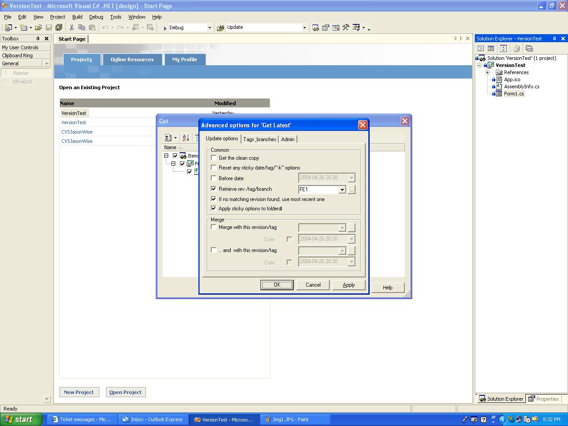568x426 pixels.
Task: Open the CVSJasonWise project link, first entry
Action: (x=77, y=132)
